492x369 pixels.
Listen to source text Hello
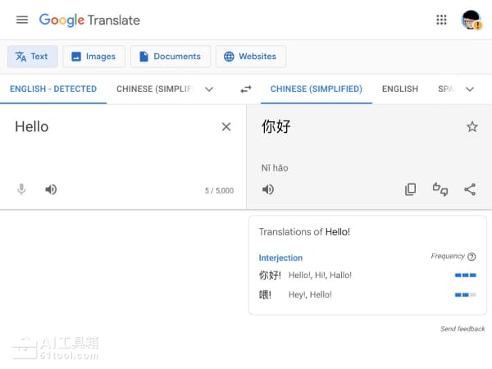[51, 189]
